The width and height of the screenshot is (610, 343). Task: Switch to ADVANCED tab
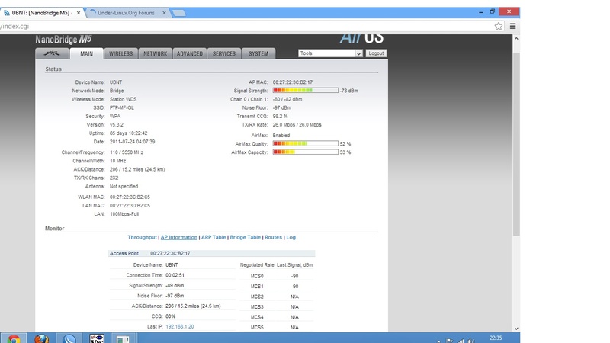(x=189, y=53)
